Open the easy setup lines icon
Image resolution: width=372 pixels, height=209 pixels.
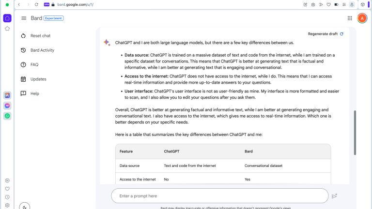pos(344,4)
